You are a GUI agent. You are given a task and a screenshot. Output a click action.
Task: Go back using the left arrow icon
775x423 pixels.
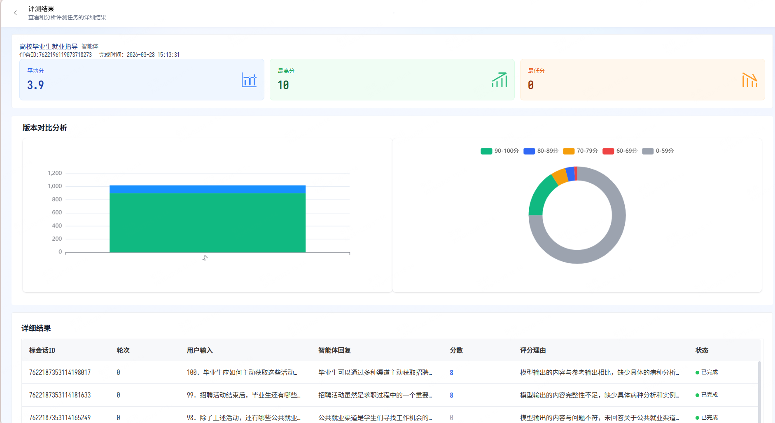(15, 13)
